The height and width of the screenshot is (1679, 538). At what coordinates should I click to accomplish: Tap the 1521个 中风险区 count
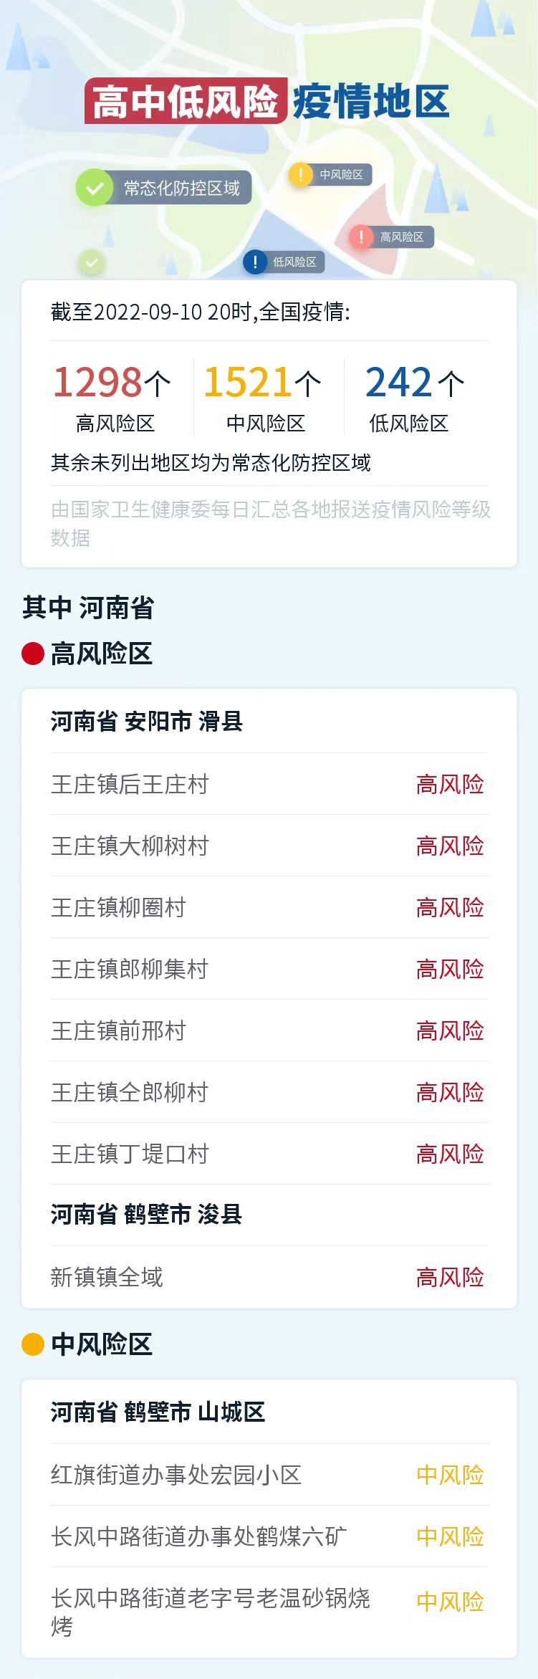[264, 397]
